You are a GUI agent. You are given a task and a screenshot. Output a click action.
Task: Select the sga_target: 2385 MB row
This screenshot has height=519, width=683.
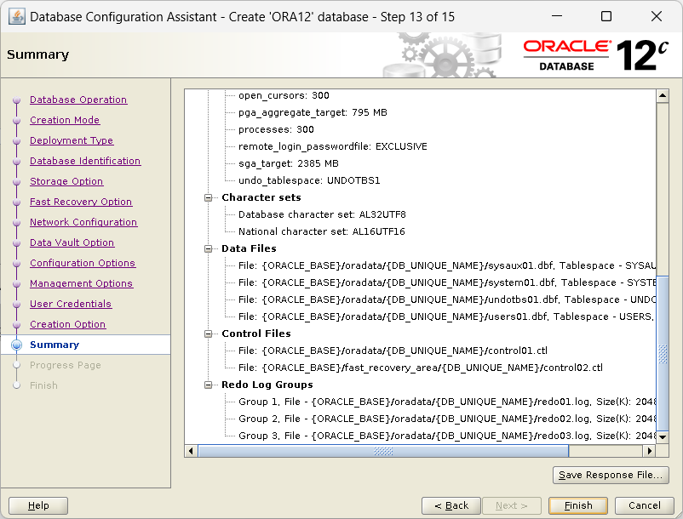289,163
